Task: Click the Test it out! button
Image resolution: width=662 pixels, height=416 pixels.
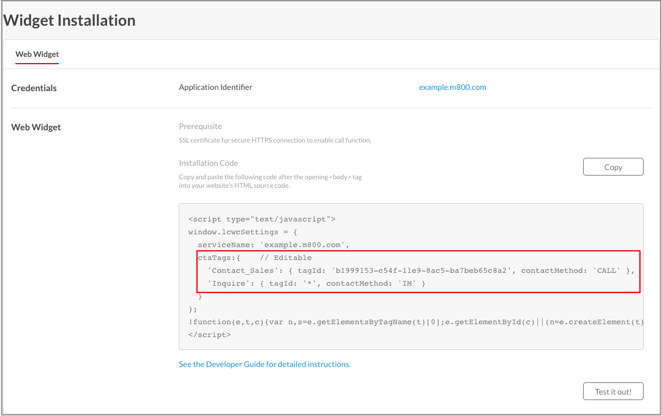Action: (613, 392)
